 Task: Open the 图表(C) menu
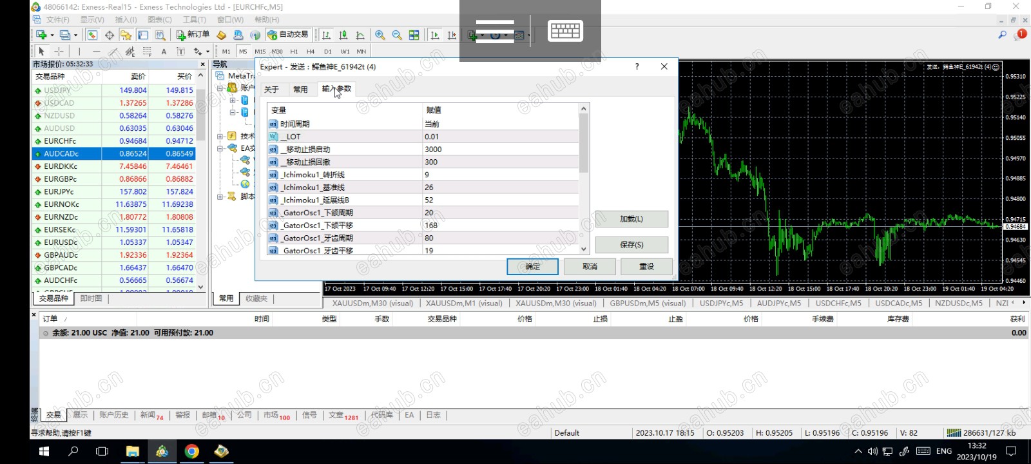[159, 20]
